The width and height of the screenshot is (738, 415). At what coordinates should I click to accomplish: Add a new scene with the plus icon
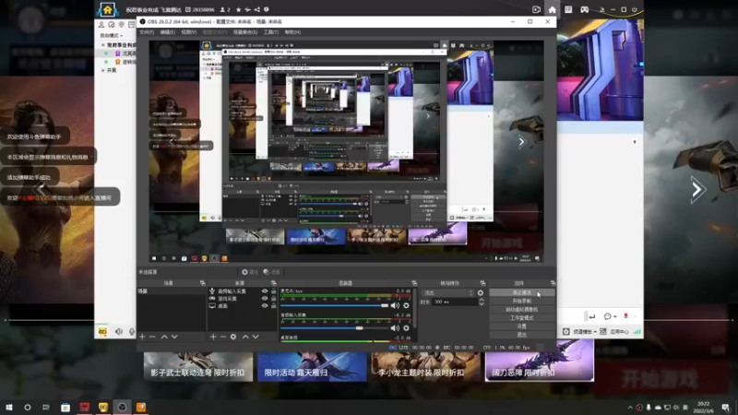(142, 337)
